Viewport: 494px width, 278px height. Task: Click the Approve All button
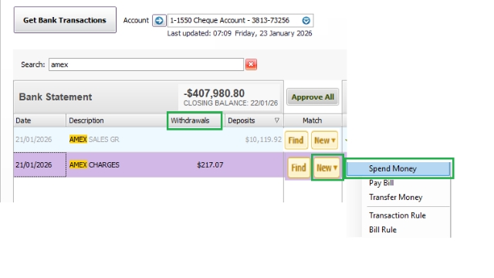[x=313, y=97]
